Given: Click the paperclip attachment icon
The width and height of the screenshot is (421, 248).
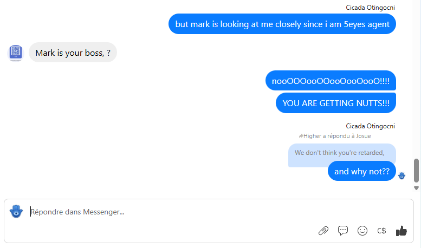Looking at the screenshot, I should coord(323,231).
